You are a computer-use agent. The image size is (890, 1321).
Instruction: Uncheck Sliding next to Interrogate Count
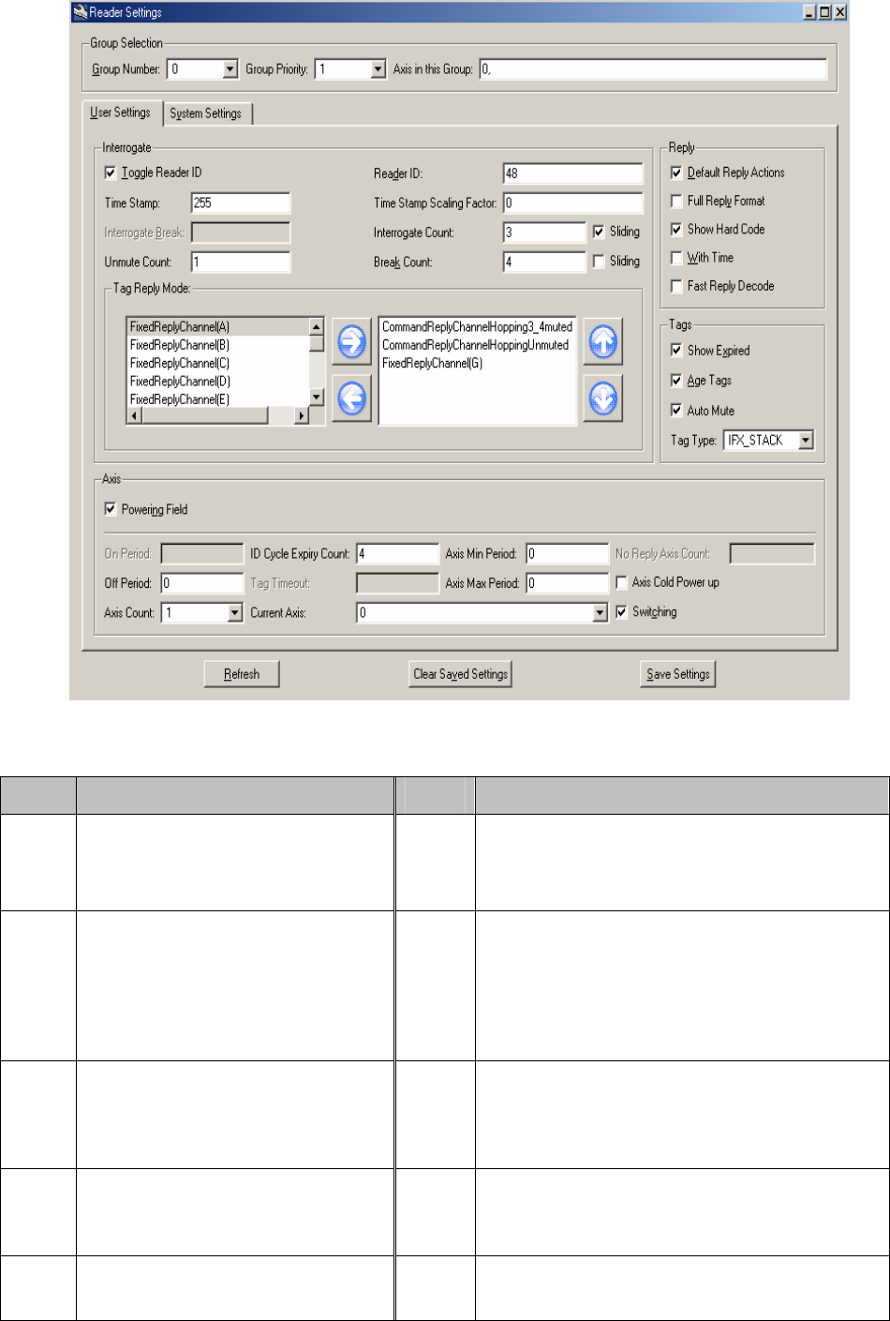tap(600, 232)
